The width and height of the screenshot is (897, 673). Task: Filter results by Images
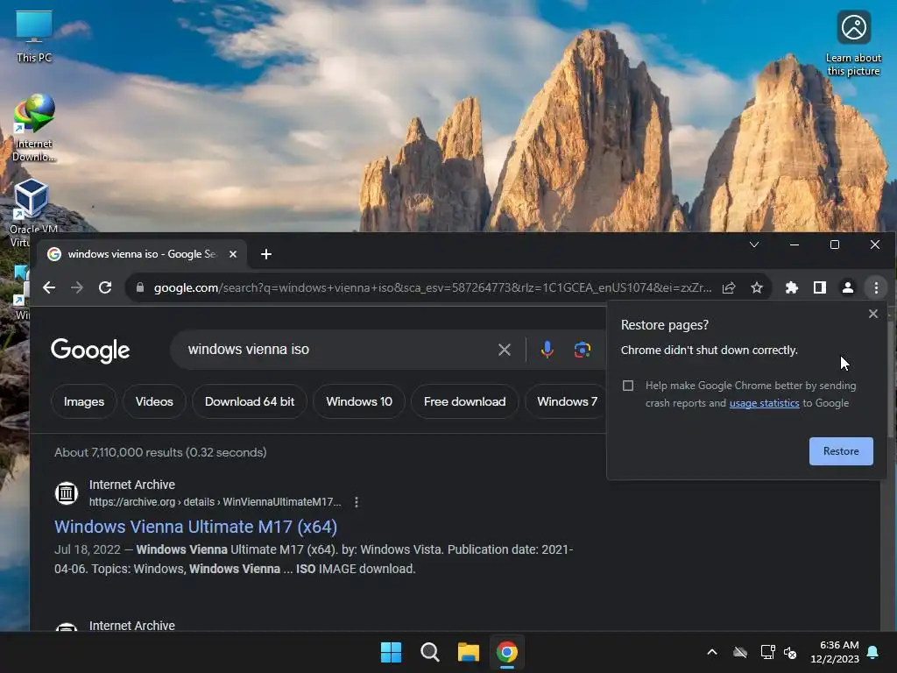click(84, 401)
